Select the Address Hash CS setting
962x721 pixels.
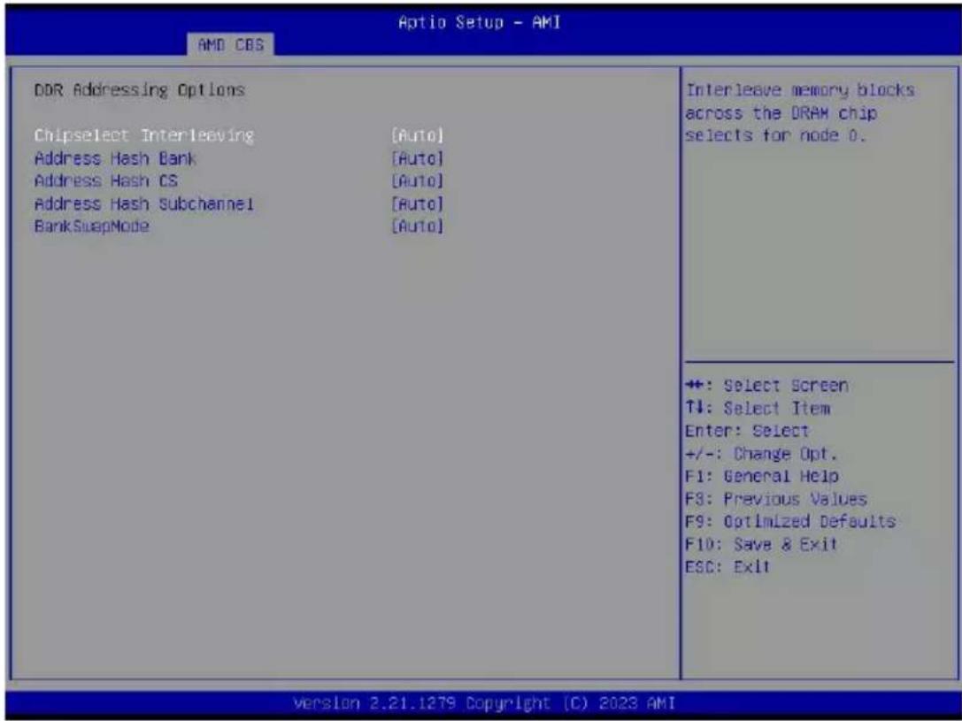(106, 180)
